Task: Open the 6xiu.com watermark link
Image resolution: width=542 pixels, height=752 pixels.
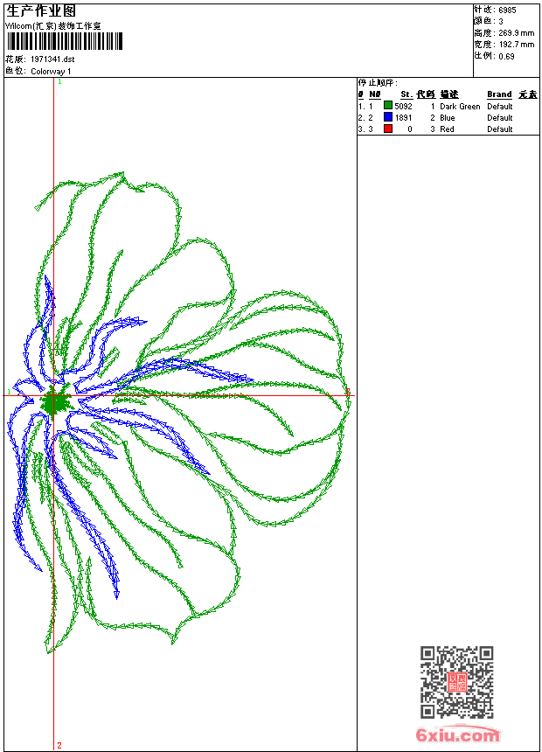Action: pyautogui.click(x=457, y=735)
